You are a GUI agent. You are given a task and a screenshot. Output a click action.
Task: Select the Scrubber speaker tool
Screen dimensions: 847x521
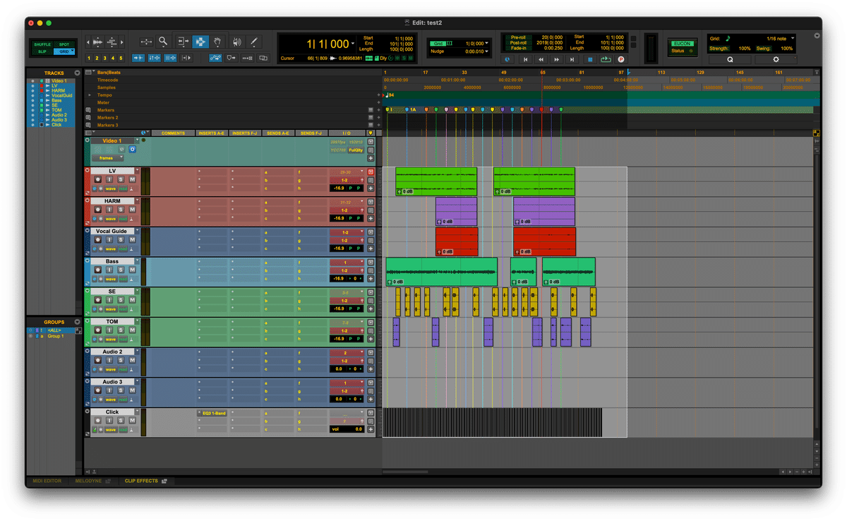[x=236, y=42]
